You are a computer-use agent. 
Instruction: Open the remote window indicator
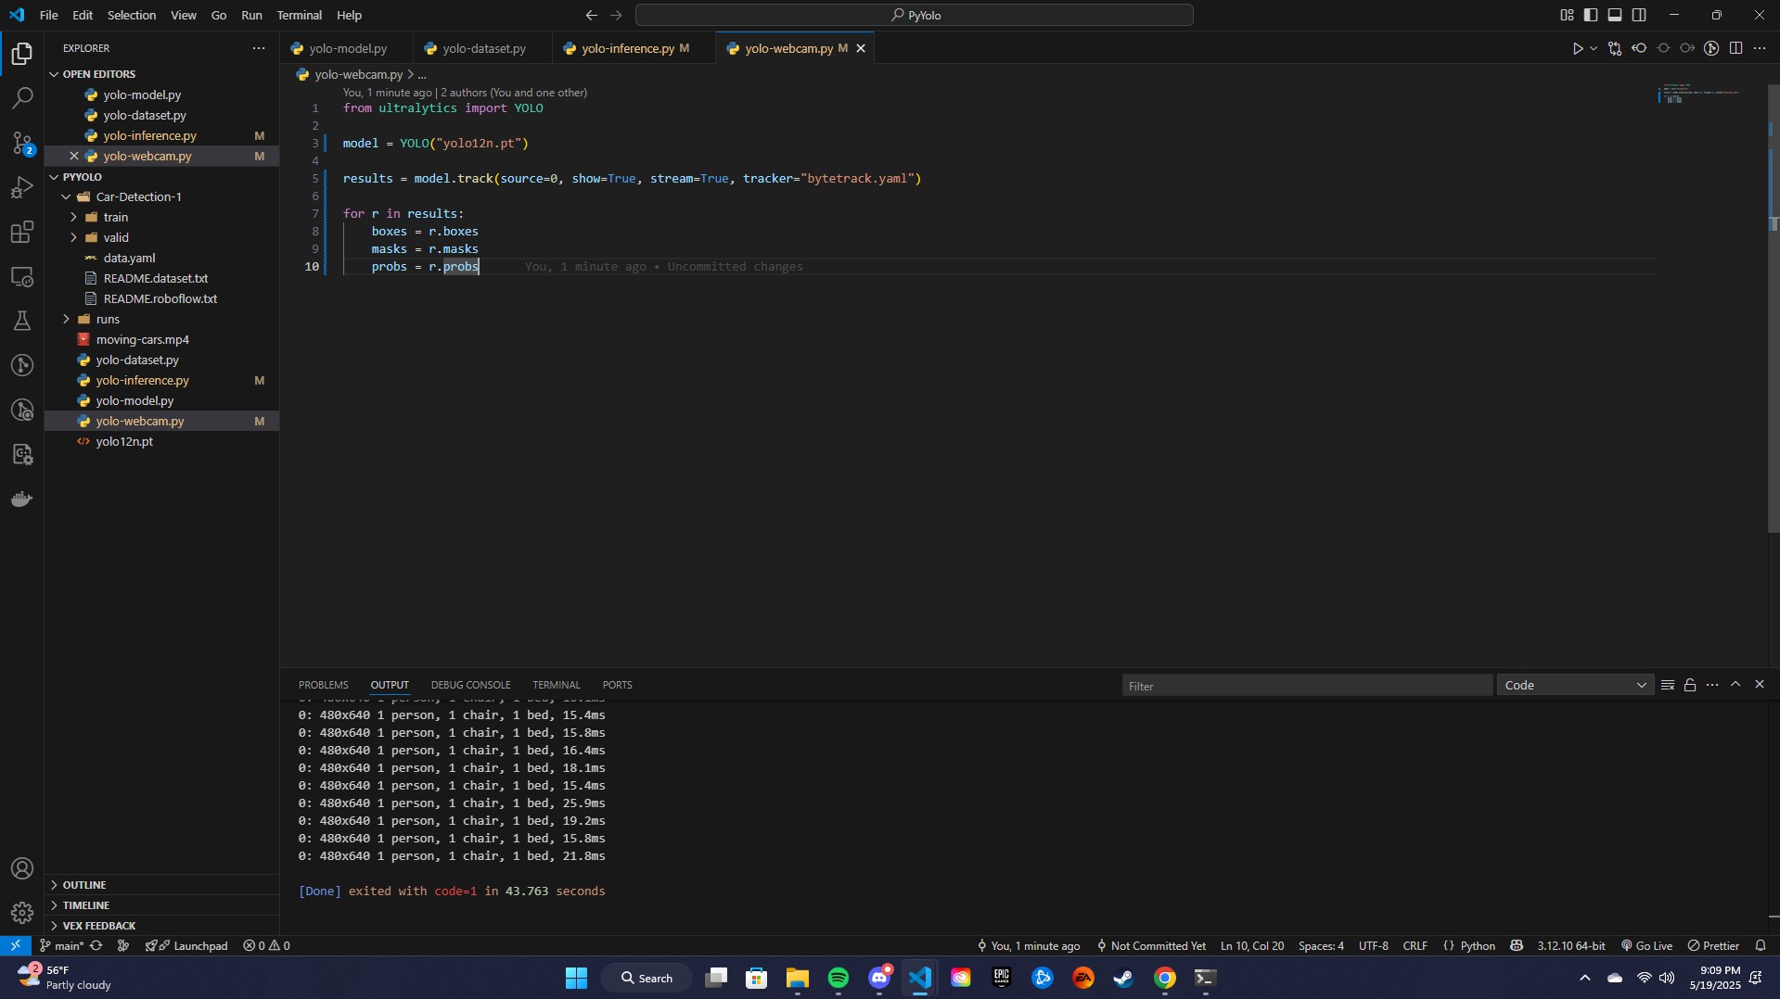coord(15,945)
